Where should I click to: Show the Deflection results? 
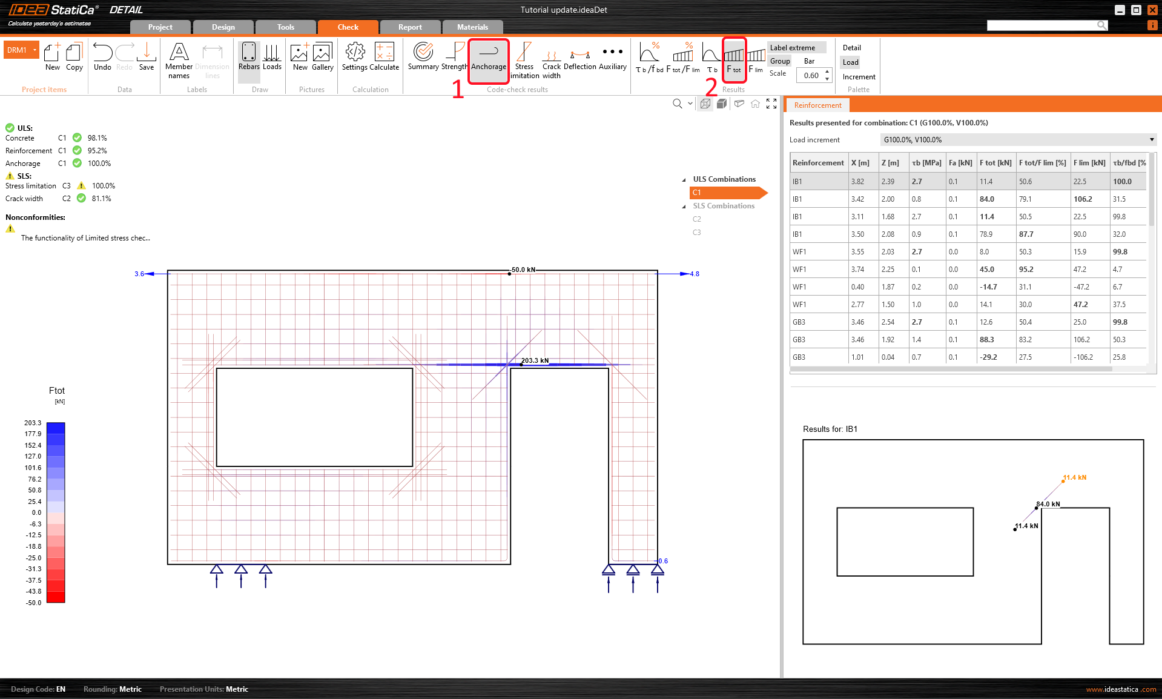(x=579, y=58)
